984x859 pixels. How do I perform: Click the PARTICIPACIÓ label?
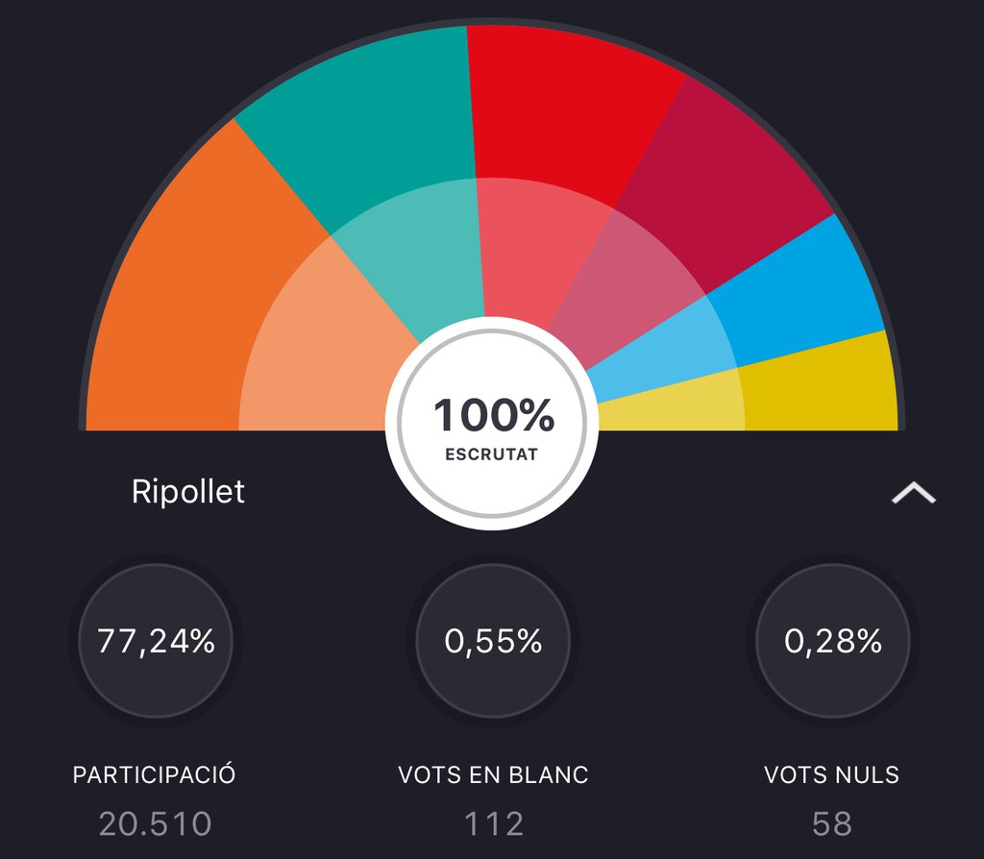[155, 774]
